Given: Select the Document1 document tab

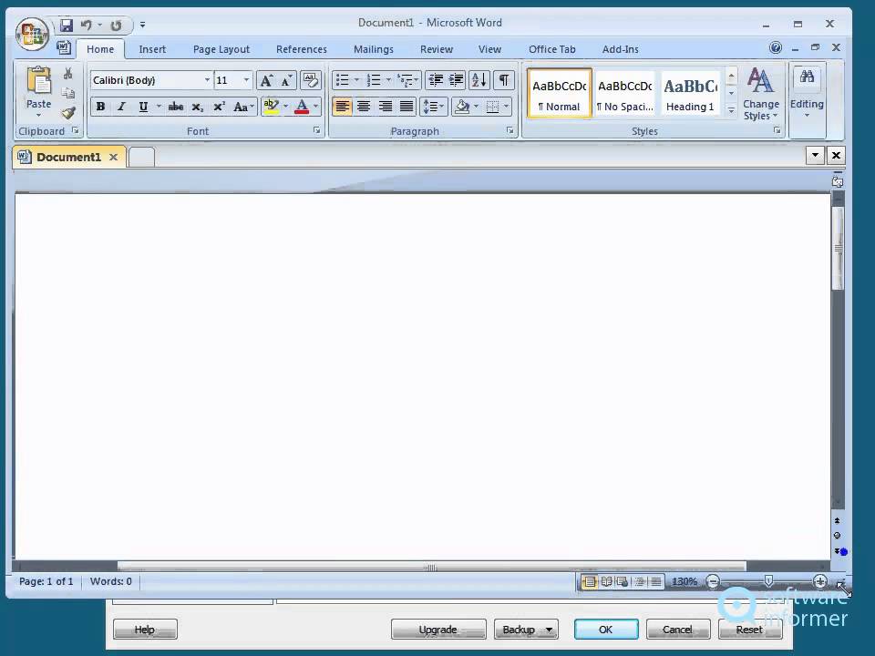Looking at the screenshot, I should (68, 158).
